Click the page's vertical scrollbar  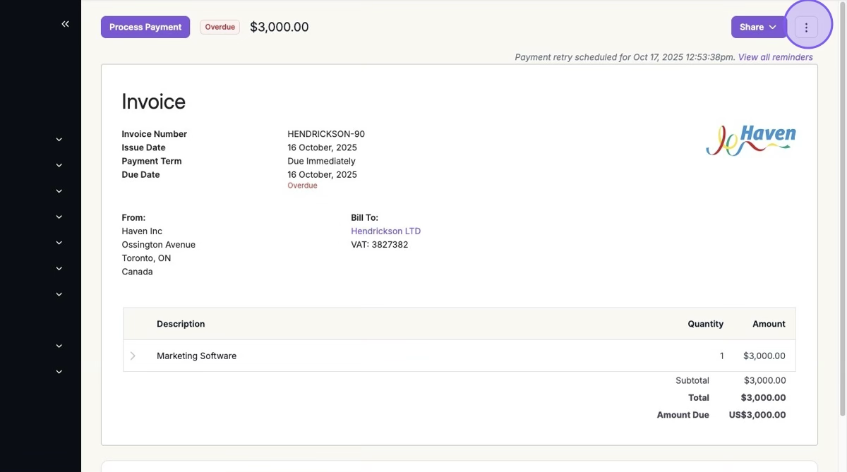click(843, 141)
